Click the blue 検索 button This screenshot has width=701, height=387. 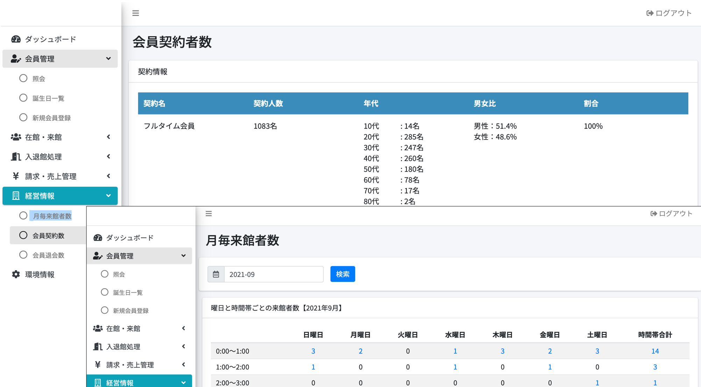(x=342, y=274)
